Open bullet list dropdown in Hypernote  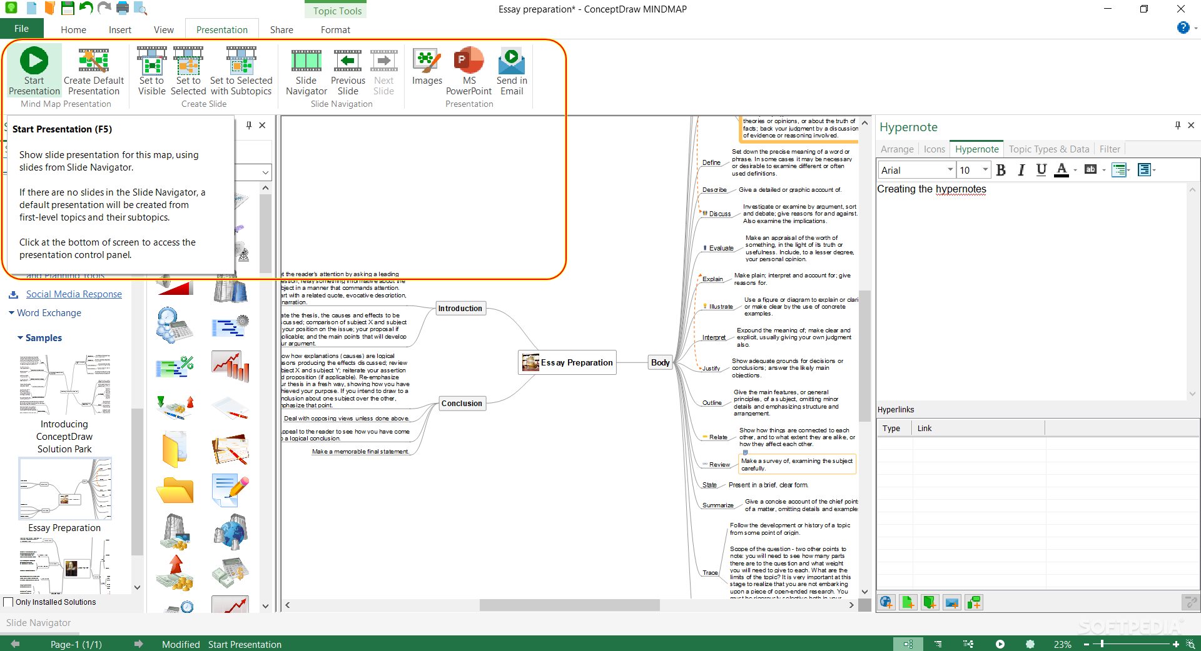(x=1129, y=170)
